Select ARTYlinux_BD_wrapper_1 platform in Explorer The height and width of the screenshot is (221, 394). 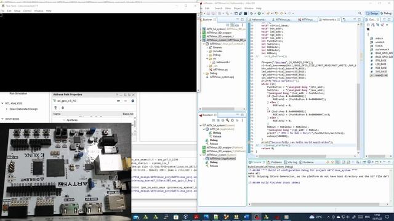[220, 36]
